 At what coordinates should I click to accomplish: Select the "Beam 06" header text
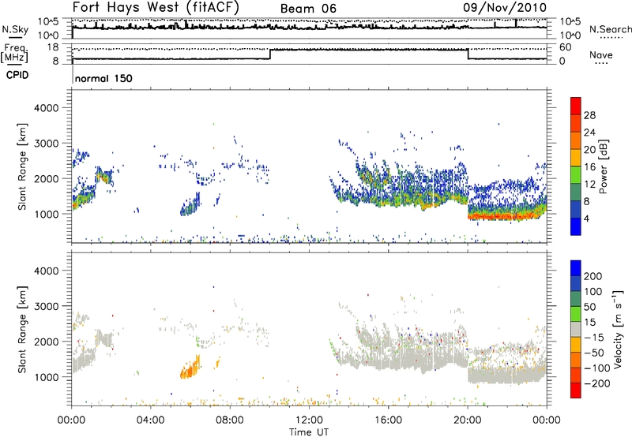point(308,9)
